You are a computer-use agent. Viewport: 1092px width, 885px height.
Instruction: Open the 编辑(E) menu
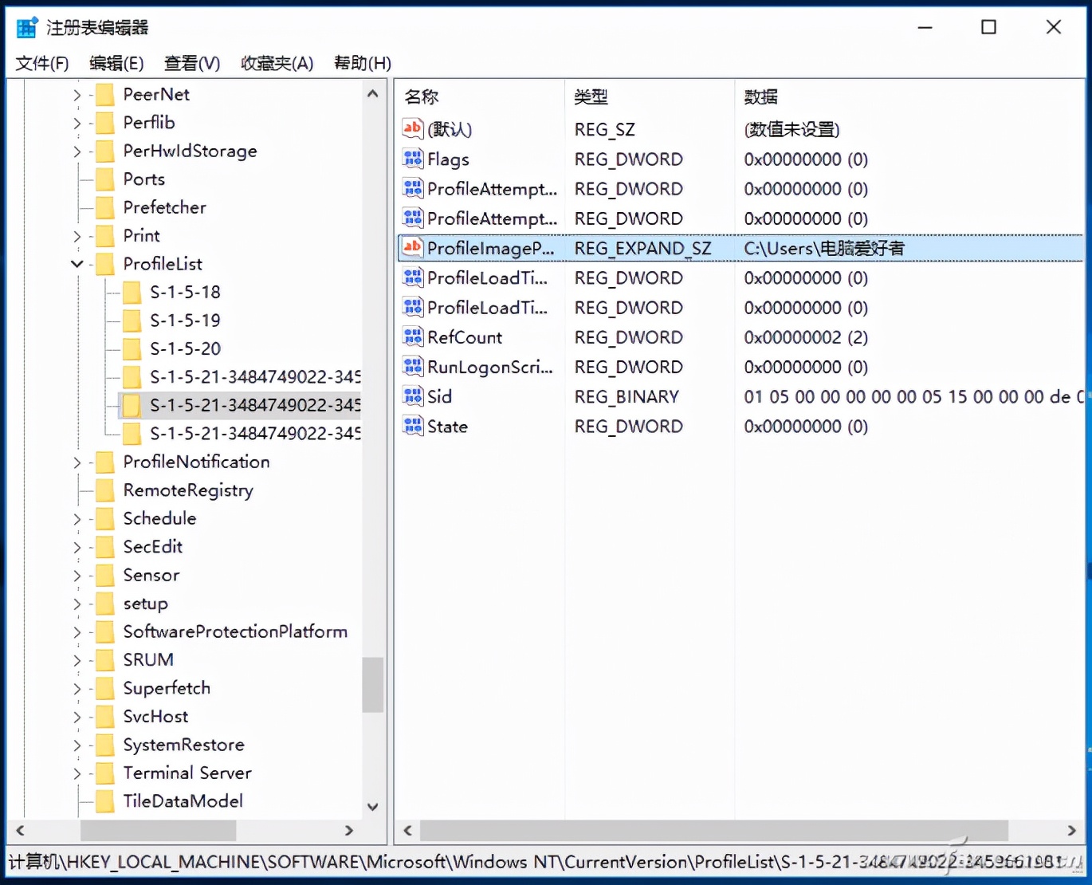pos(116,63)
